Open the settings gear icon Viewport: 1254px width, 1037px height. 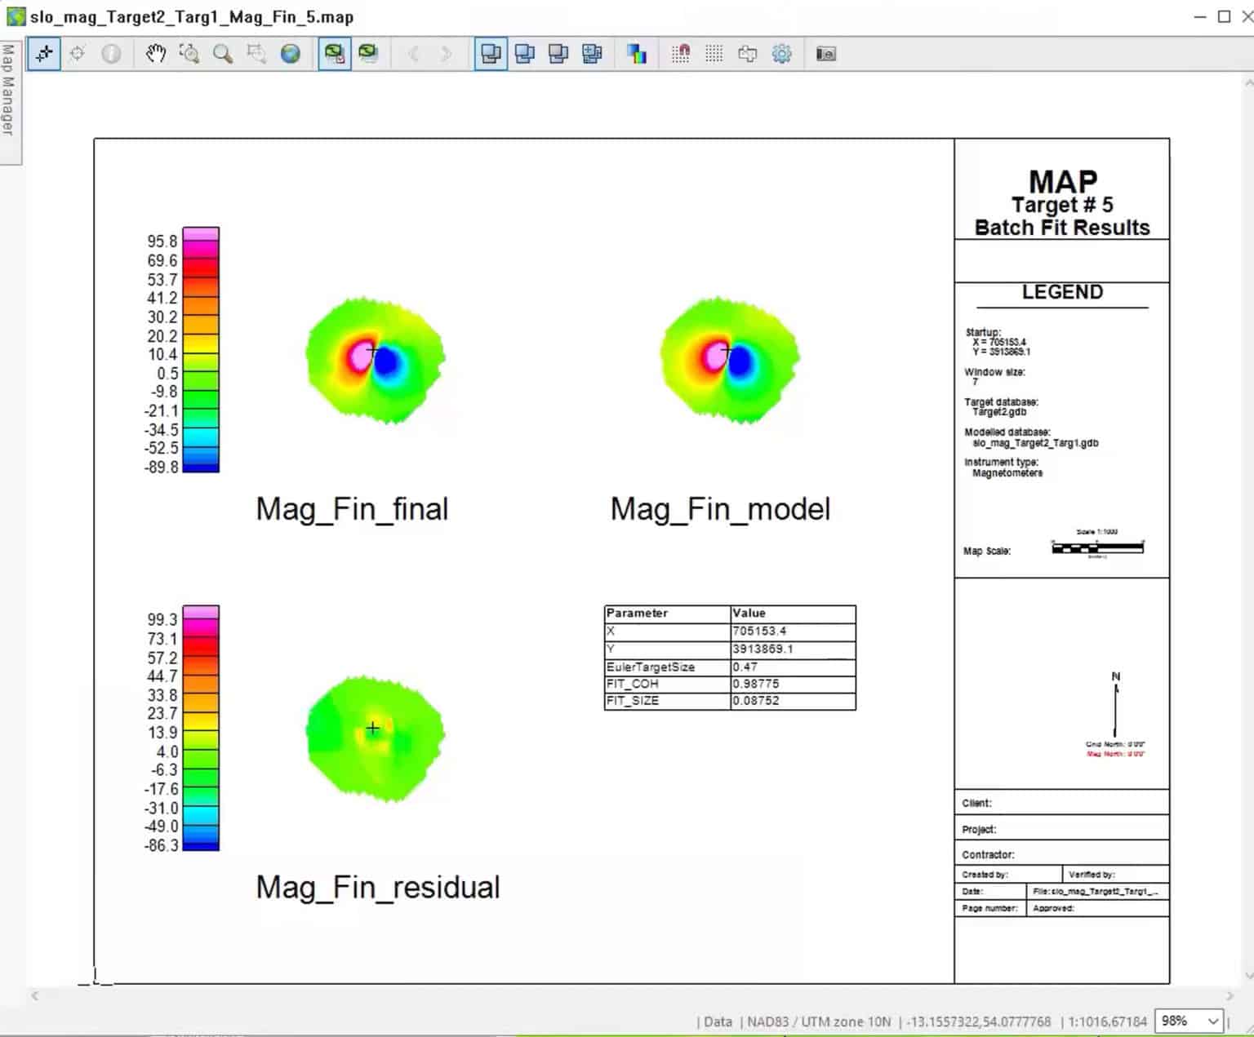pyautogui.click(x=781, y=53)
